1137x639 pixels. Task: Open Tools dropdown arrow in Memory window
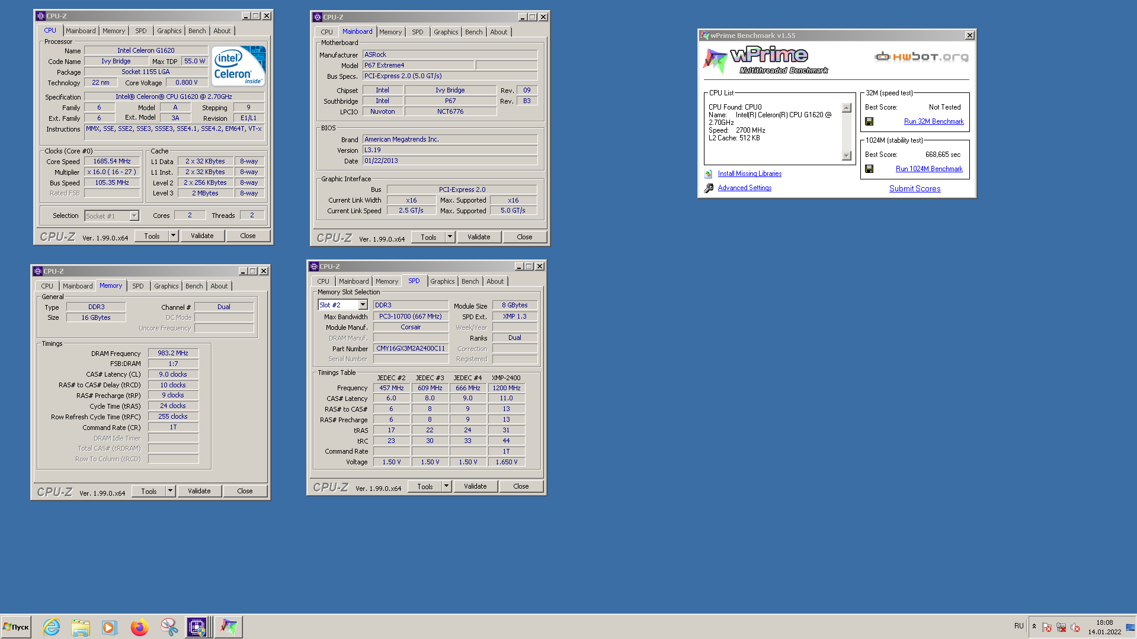pos(171,491)
